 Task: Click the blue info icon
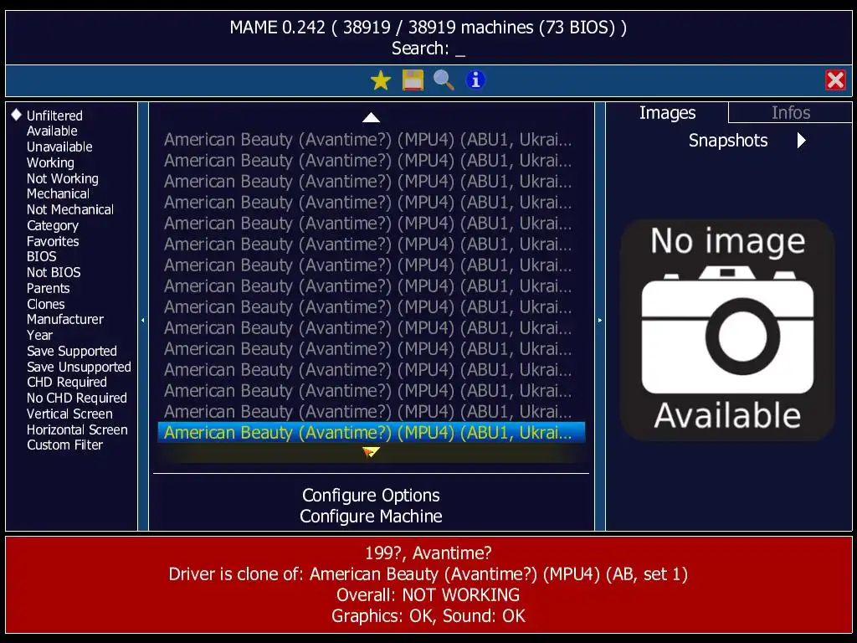point(475,80)
